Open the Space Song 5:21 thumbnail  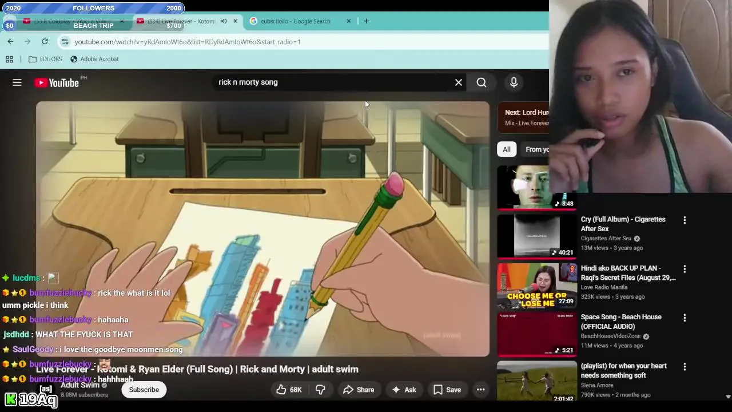tap(537, 334)
